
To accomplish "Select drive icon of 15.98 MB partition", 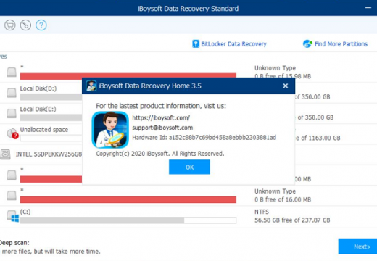I will point(12,72).
